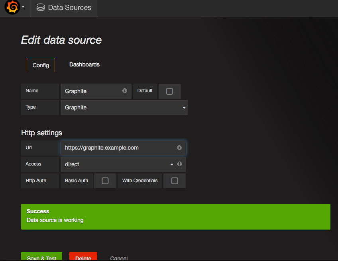Enable the Default data source checkbox

[x=169, y=91]
